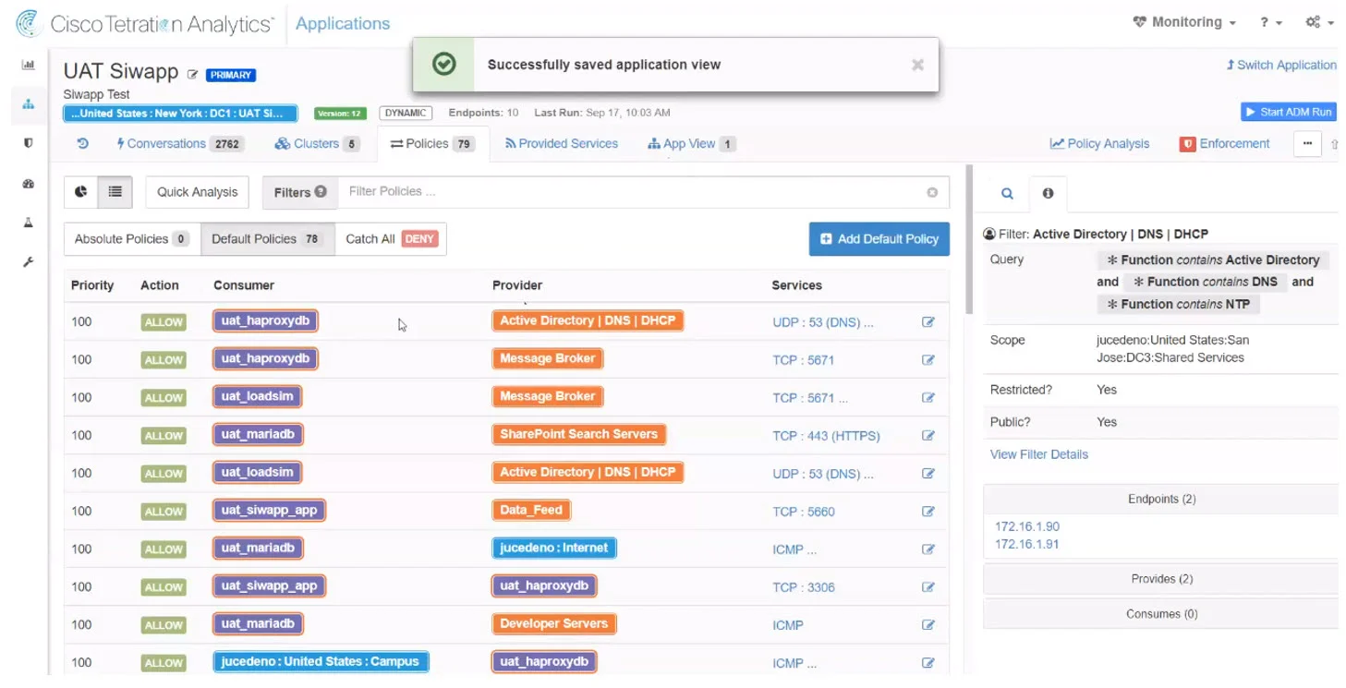
Task: Click the Cisco Tetration Analytics logo
Action: click(x=146, y=24)
